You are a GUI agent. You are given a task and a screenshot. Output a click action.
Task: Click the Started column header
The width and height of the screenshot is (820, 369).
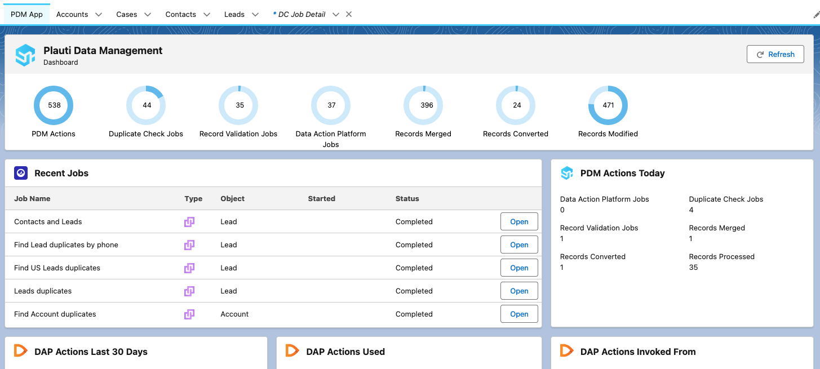(322, 199)
